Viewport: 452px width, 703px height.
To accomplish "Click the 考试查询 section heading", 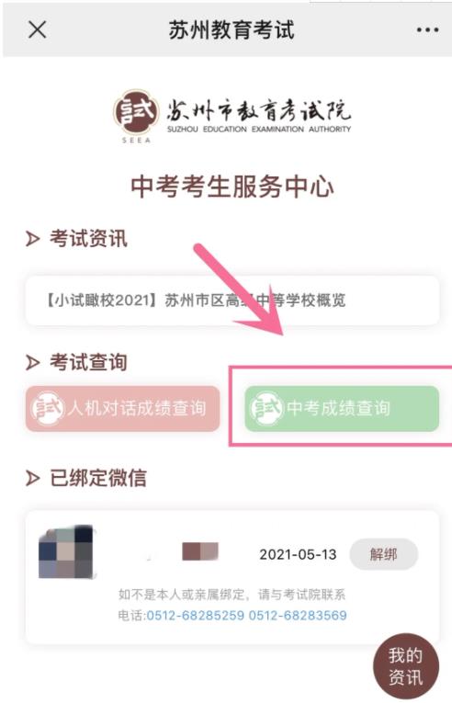I will tap(88, 362).
